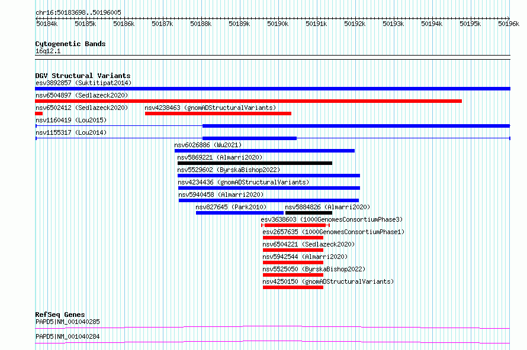Select the 16q12.1 cytogenetic band label
The width and height of the screenshot is (527, 350).
[x=48, y=51]
